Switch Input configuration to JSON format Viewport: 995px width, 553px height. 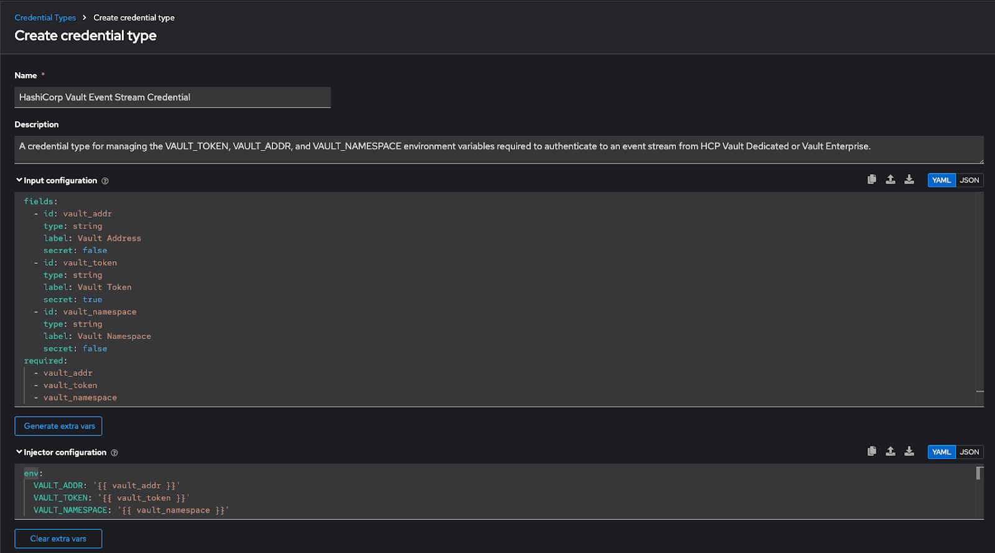tap(969, 180)
